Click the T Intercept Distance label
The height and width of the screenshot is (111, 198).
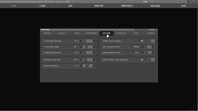point(53,41)
